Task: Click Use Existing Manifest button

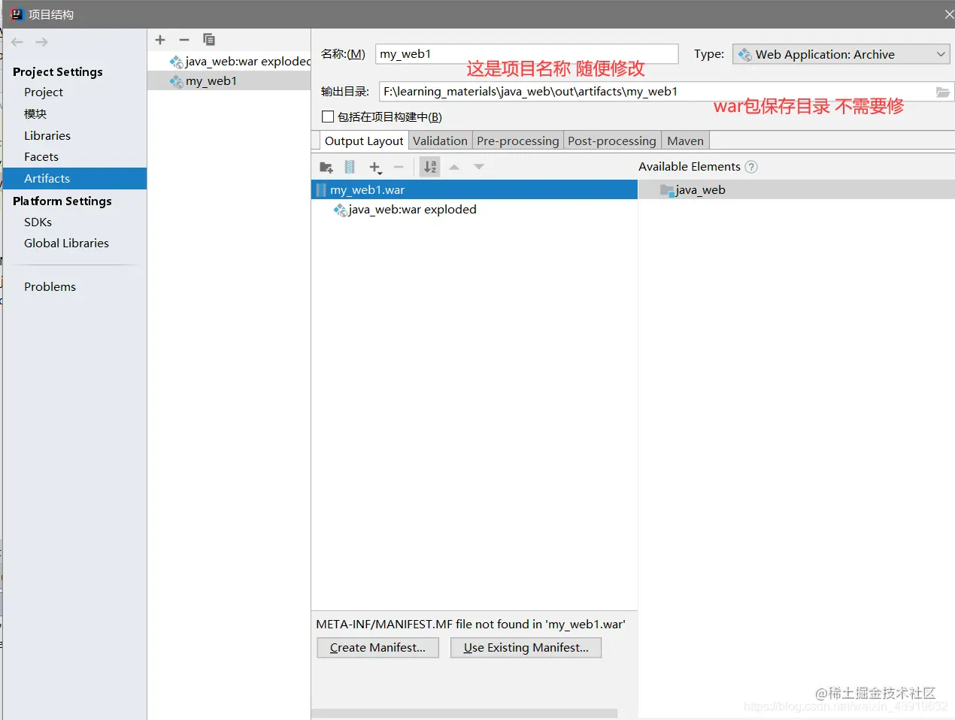Action: pos(526,648)
